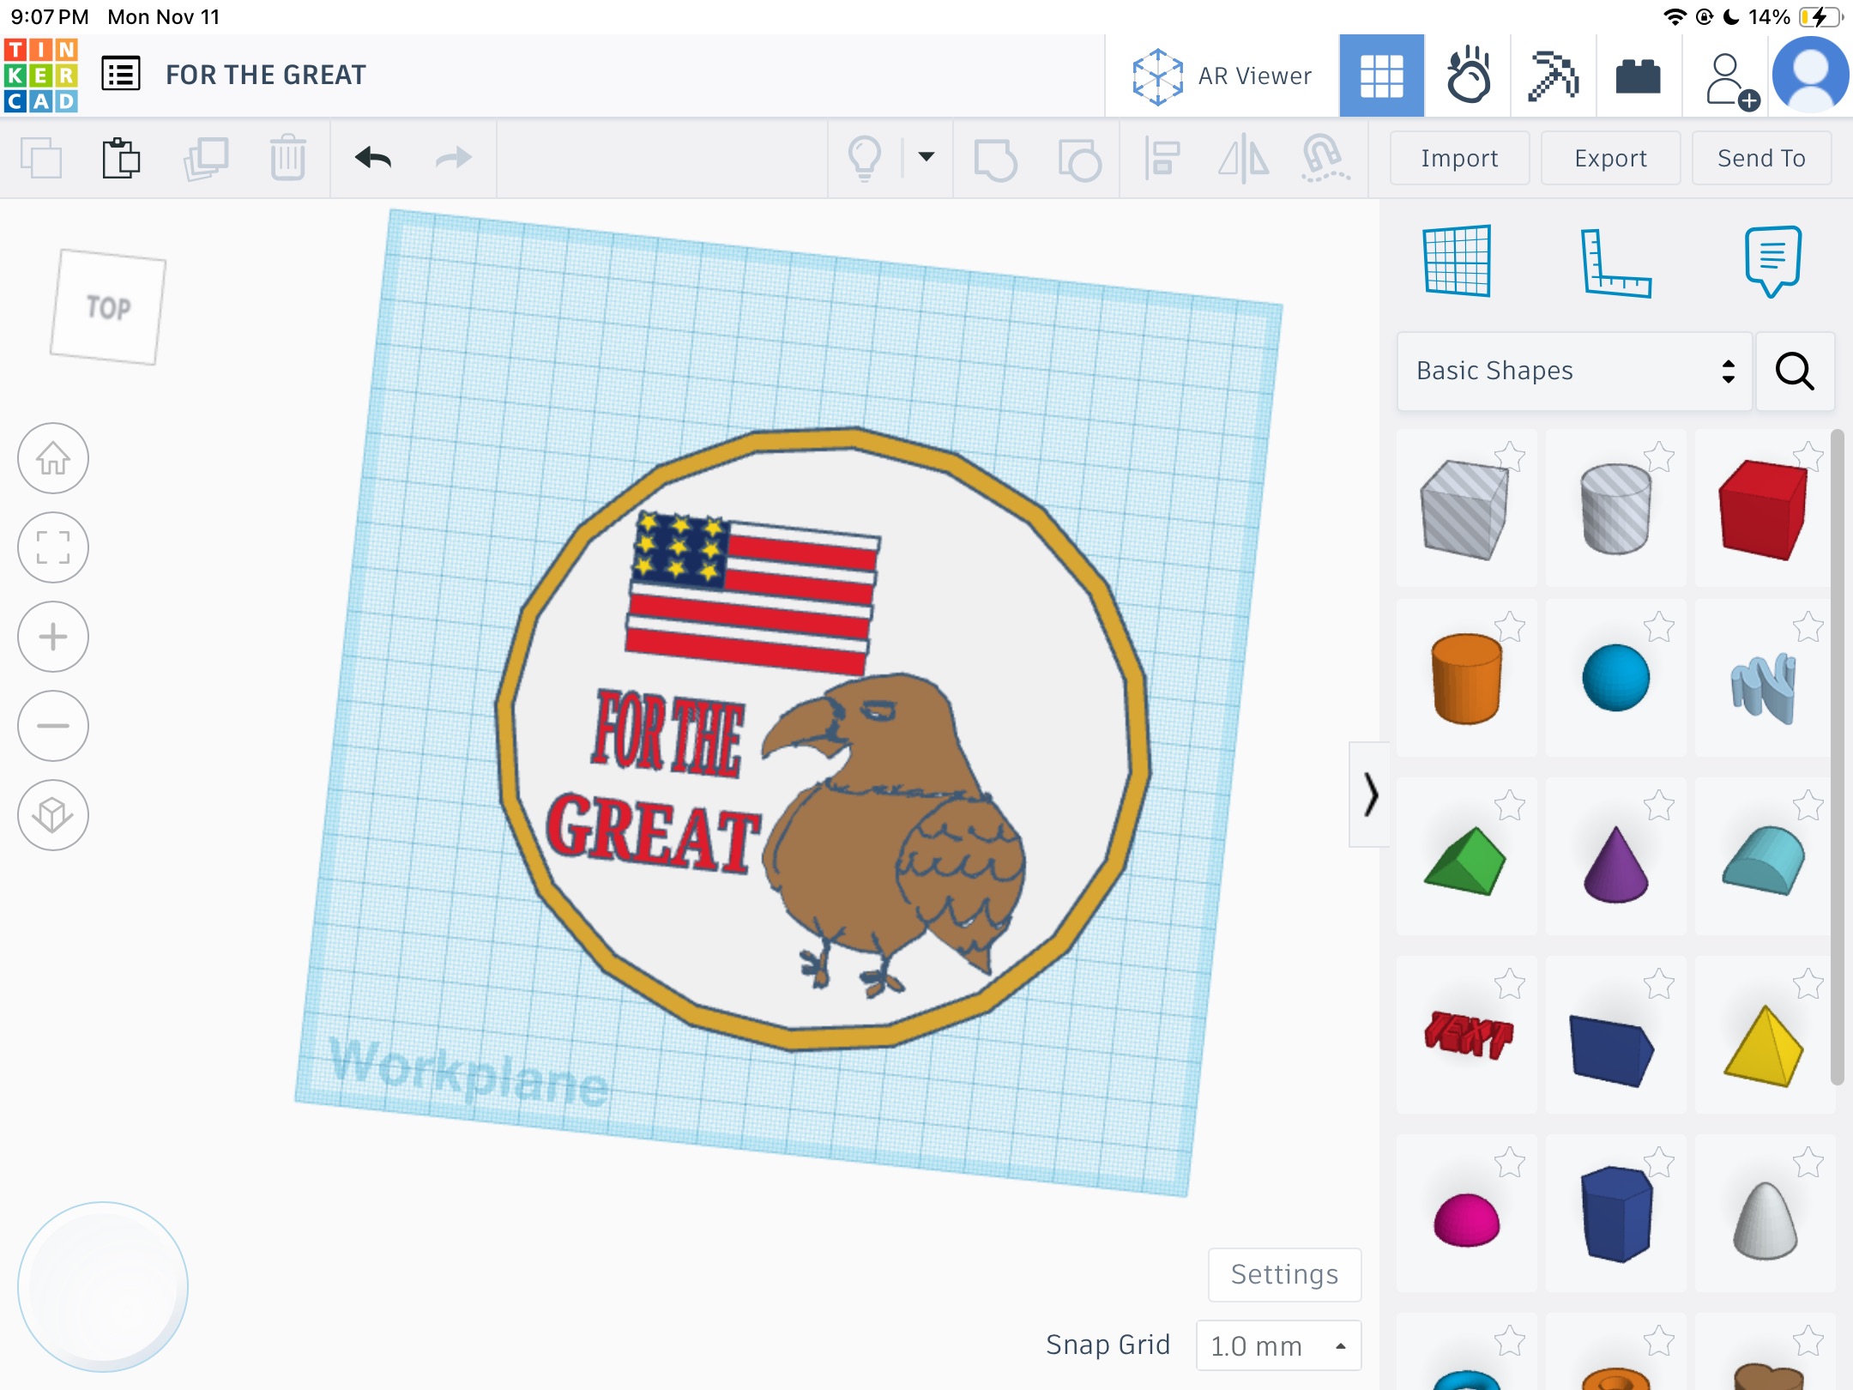1853x1390 pixels.
Task: Favorite the yellow Pyramid with star
Action: tap(1808, 984)
